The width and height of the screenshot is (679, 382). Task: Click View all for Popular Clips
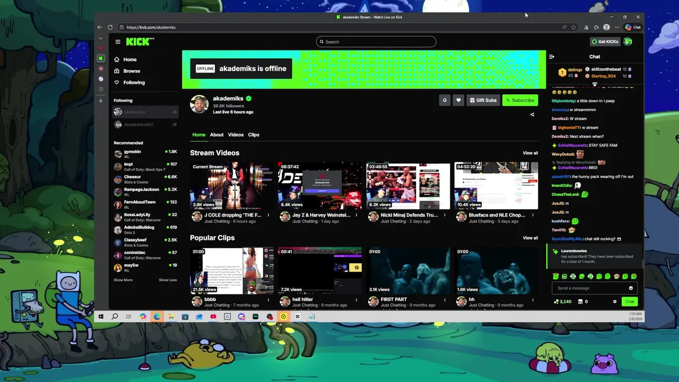(x=530, y=238)
